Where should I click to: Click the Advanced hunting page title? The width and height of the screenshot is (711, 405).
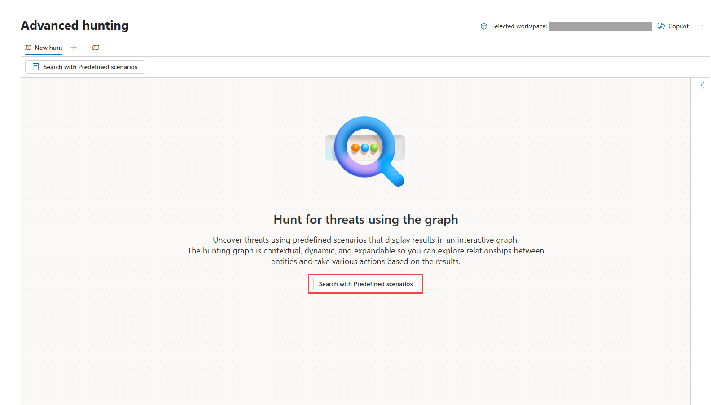pos(75,25)
